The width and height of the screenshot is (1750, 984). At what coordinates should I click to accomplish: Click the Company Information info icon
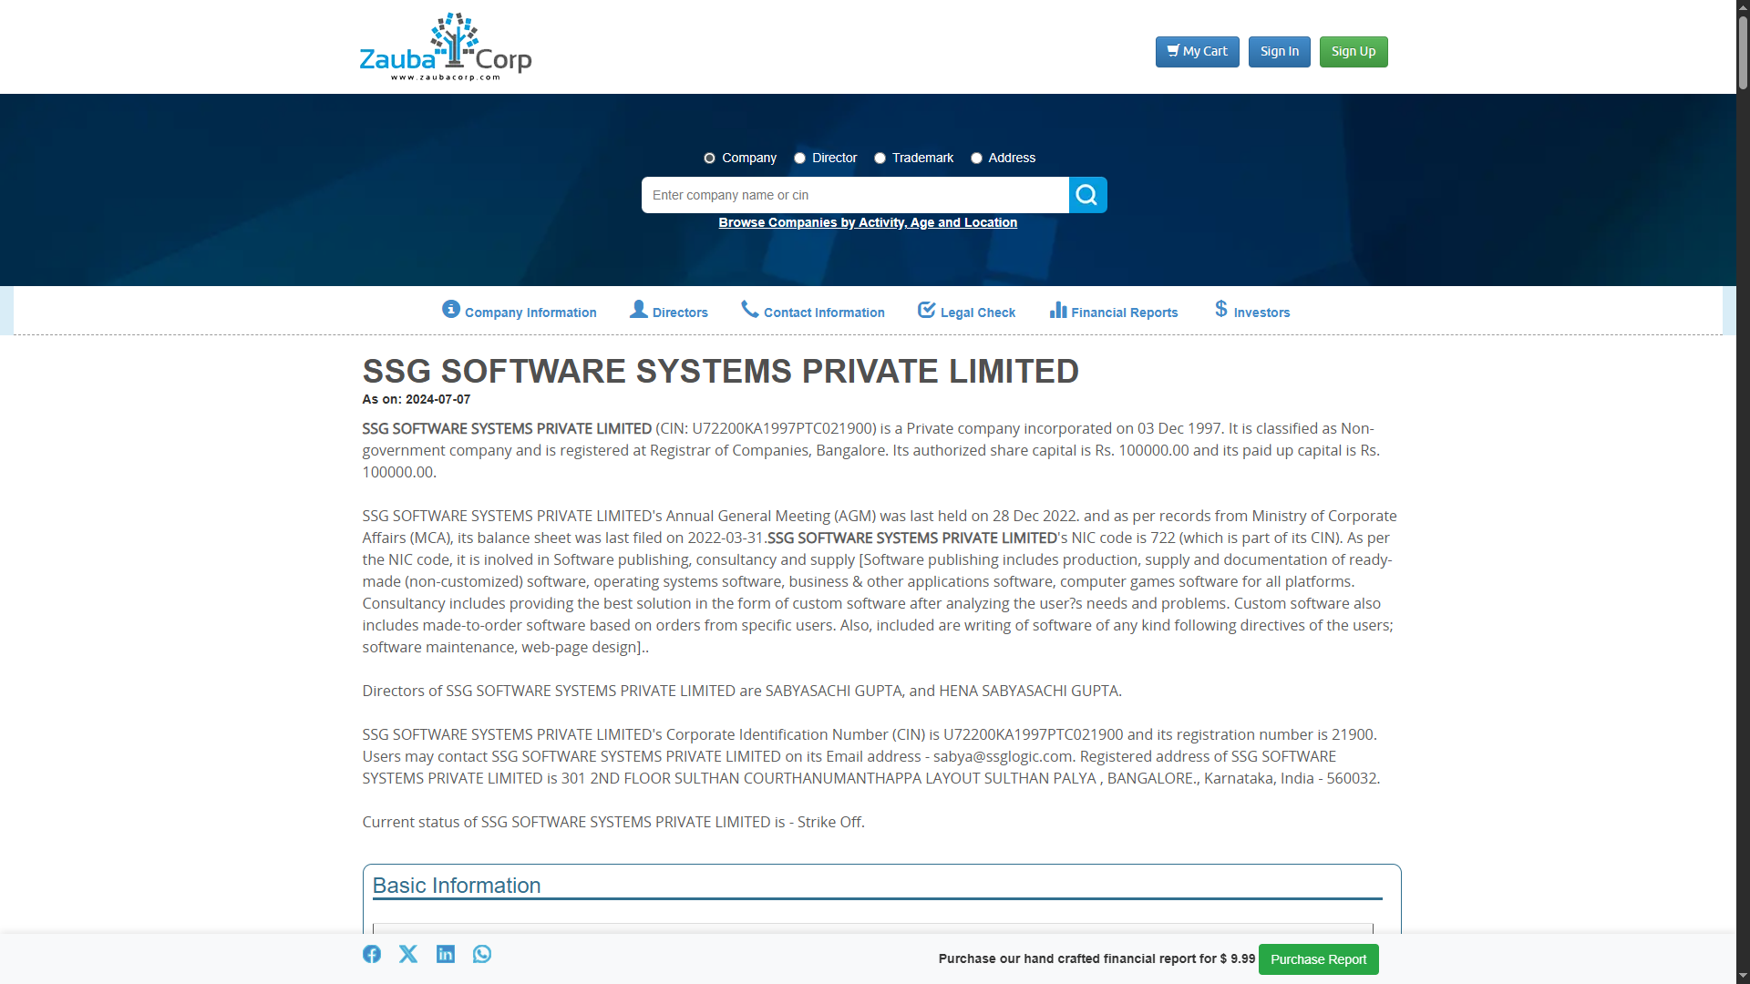coord(451,310)
